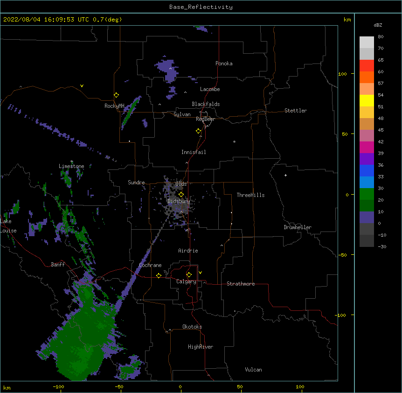Click the RedDeer city label

click(205, 119)
